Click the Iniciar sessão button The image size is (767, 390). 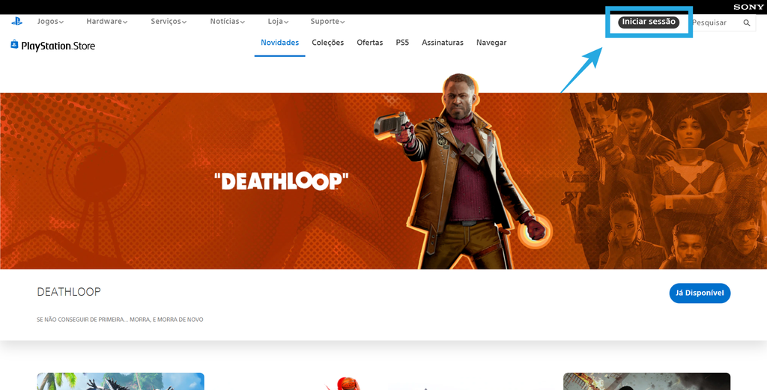click(x=649, y=22)
